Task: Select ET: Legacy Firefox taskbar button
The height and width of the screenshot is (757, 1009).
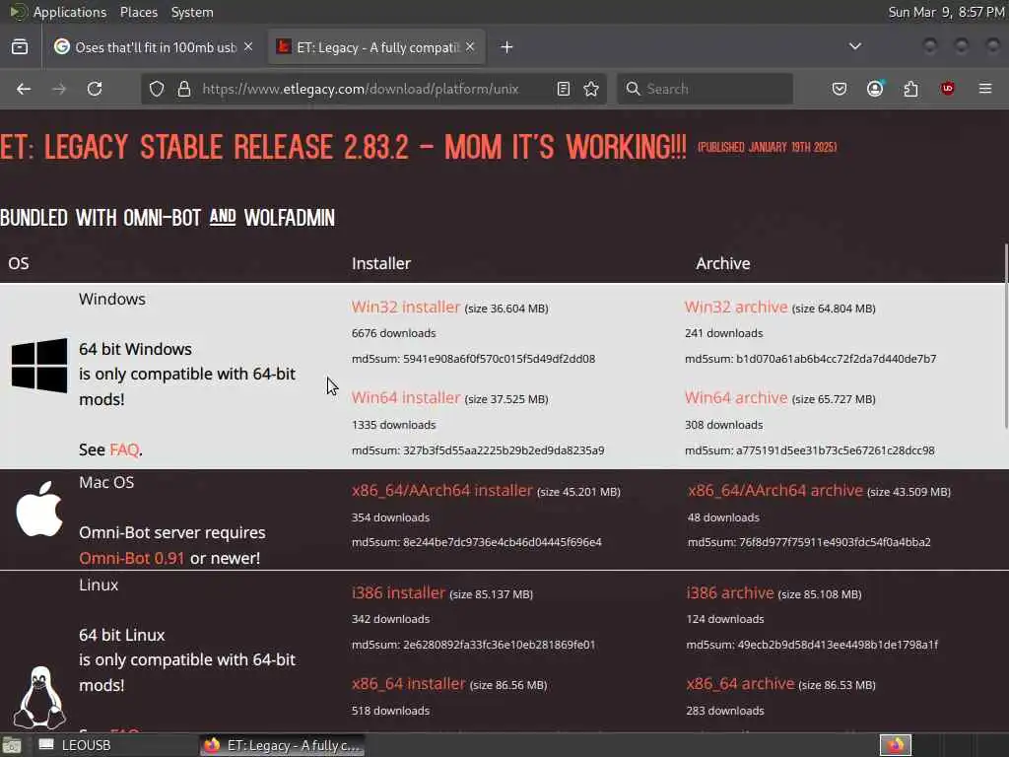Action: (x=282, y=745)
